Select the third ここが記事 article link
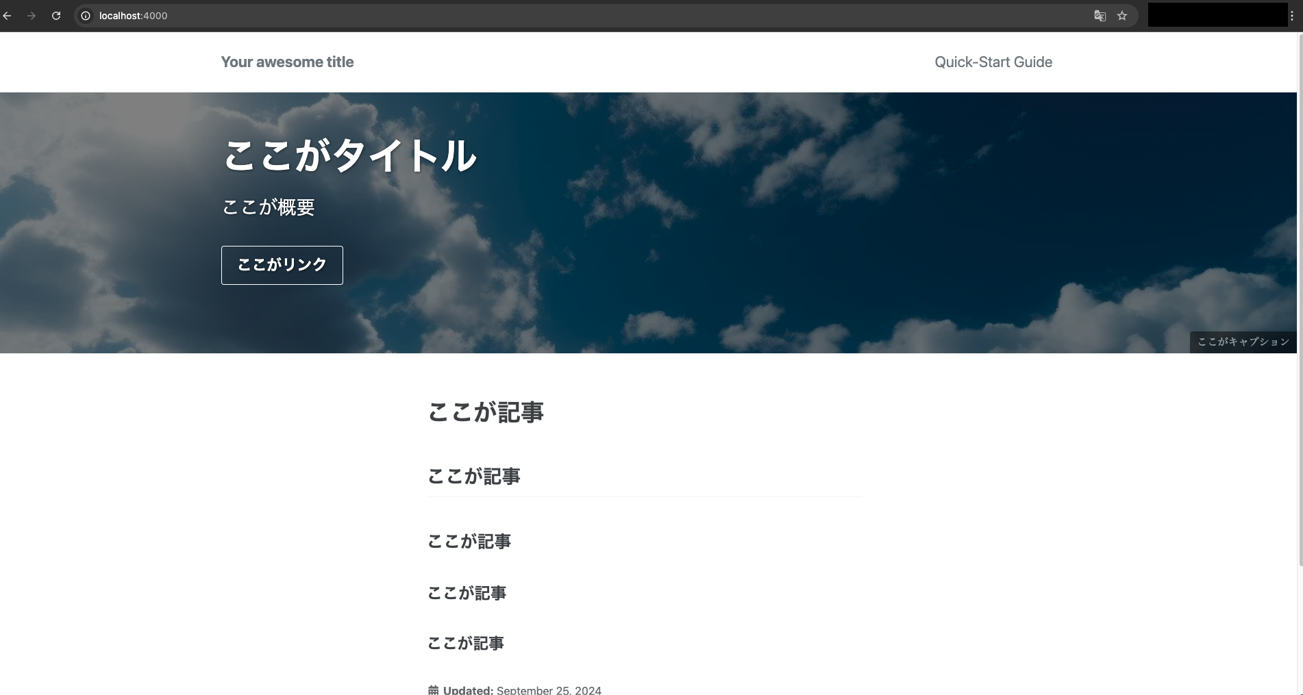Image resolution: width=1303 pixels, height=695 pixels. (467, 593)
